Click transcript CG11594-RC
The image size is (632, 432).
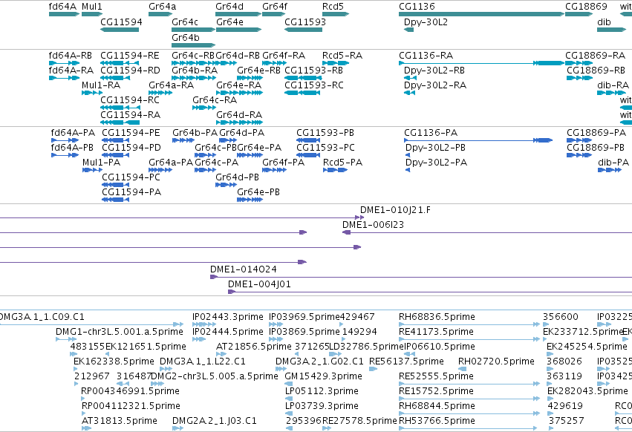coord(130,100)
